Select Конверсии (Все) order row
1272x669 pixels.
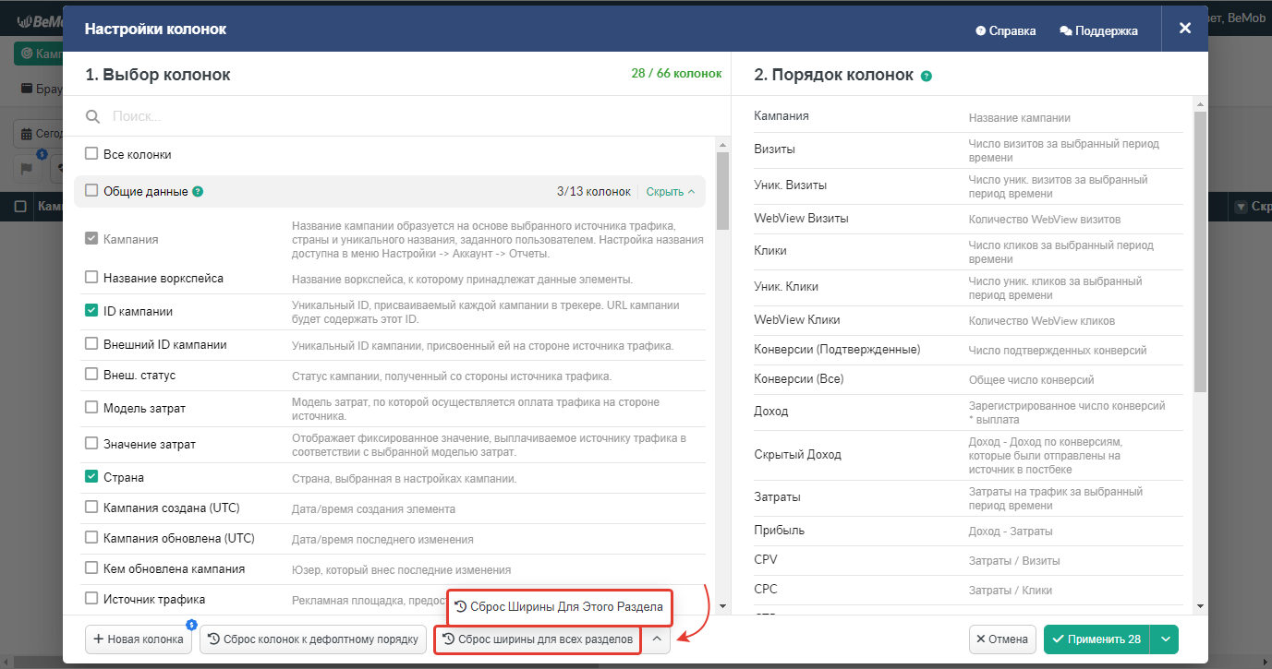[968, 379]
